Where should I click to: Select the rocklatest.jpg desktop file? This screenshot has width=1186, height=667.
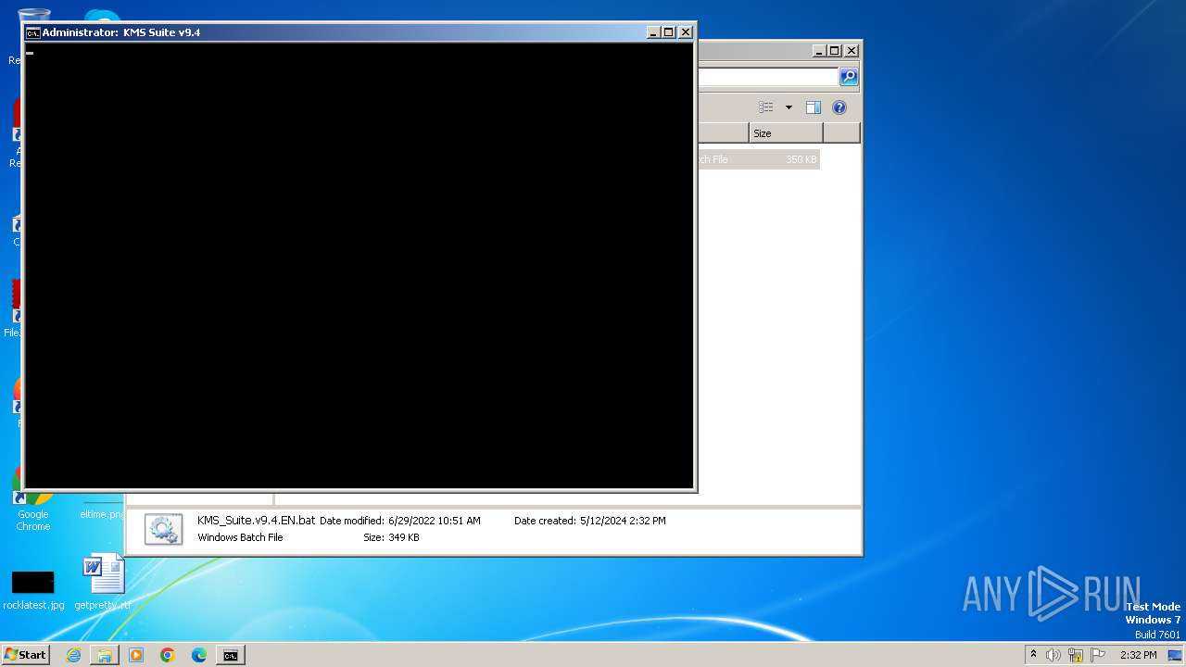[x=33, y=590]
